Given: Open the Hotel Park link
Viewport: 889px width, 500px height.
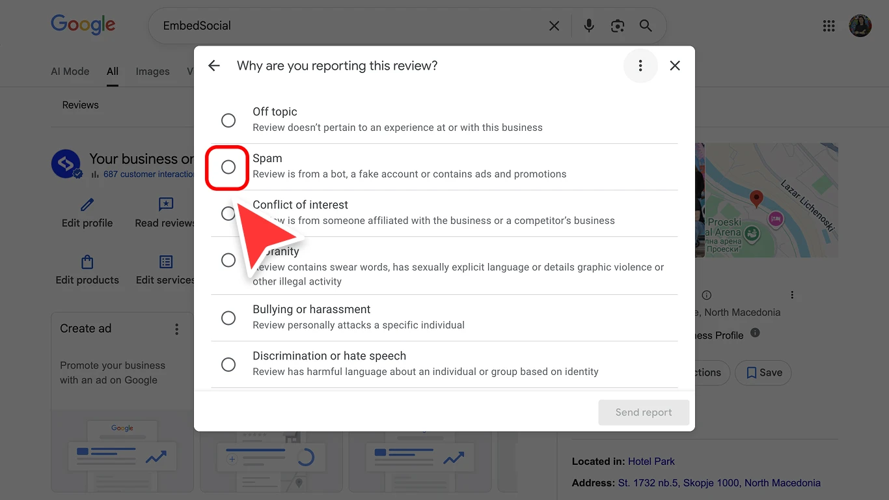Looking at the screenshot, I should 651,461.
